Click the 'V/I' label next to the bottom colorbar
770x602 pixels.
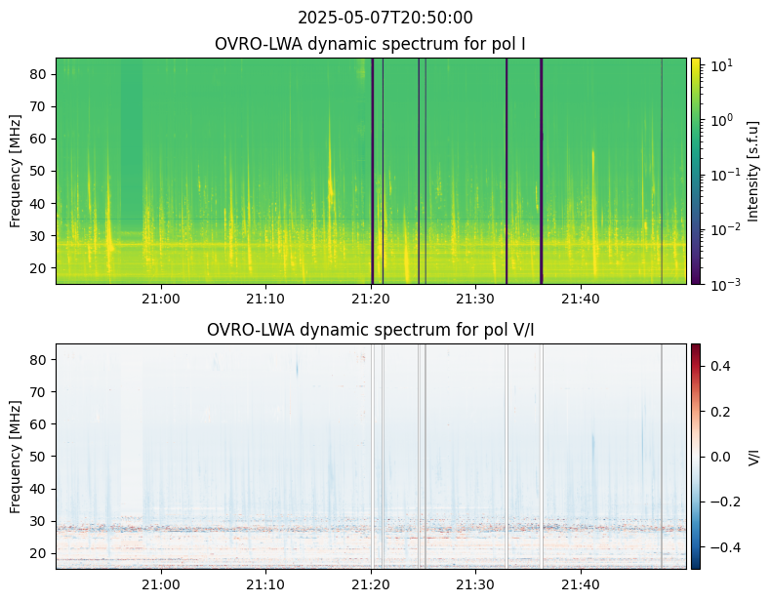(x=752, y=456)
